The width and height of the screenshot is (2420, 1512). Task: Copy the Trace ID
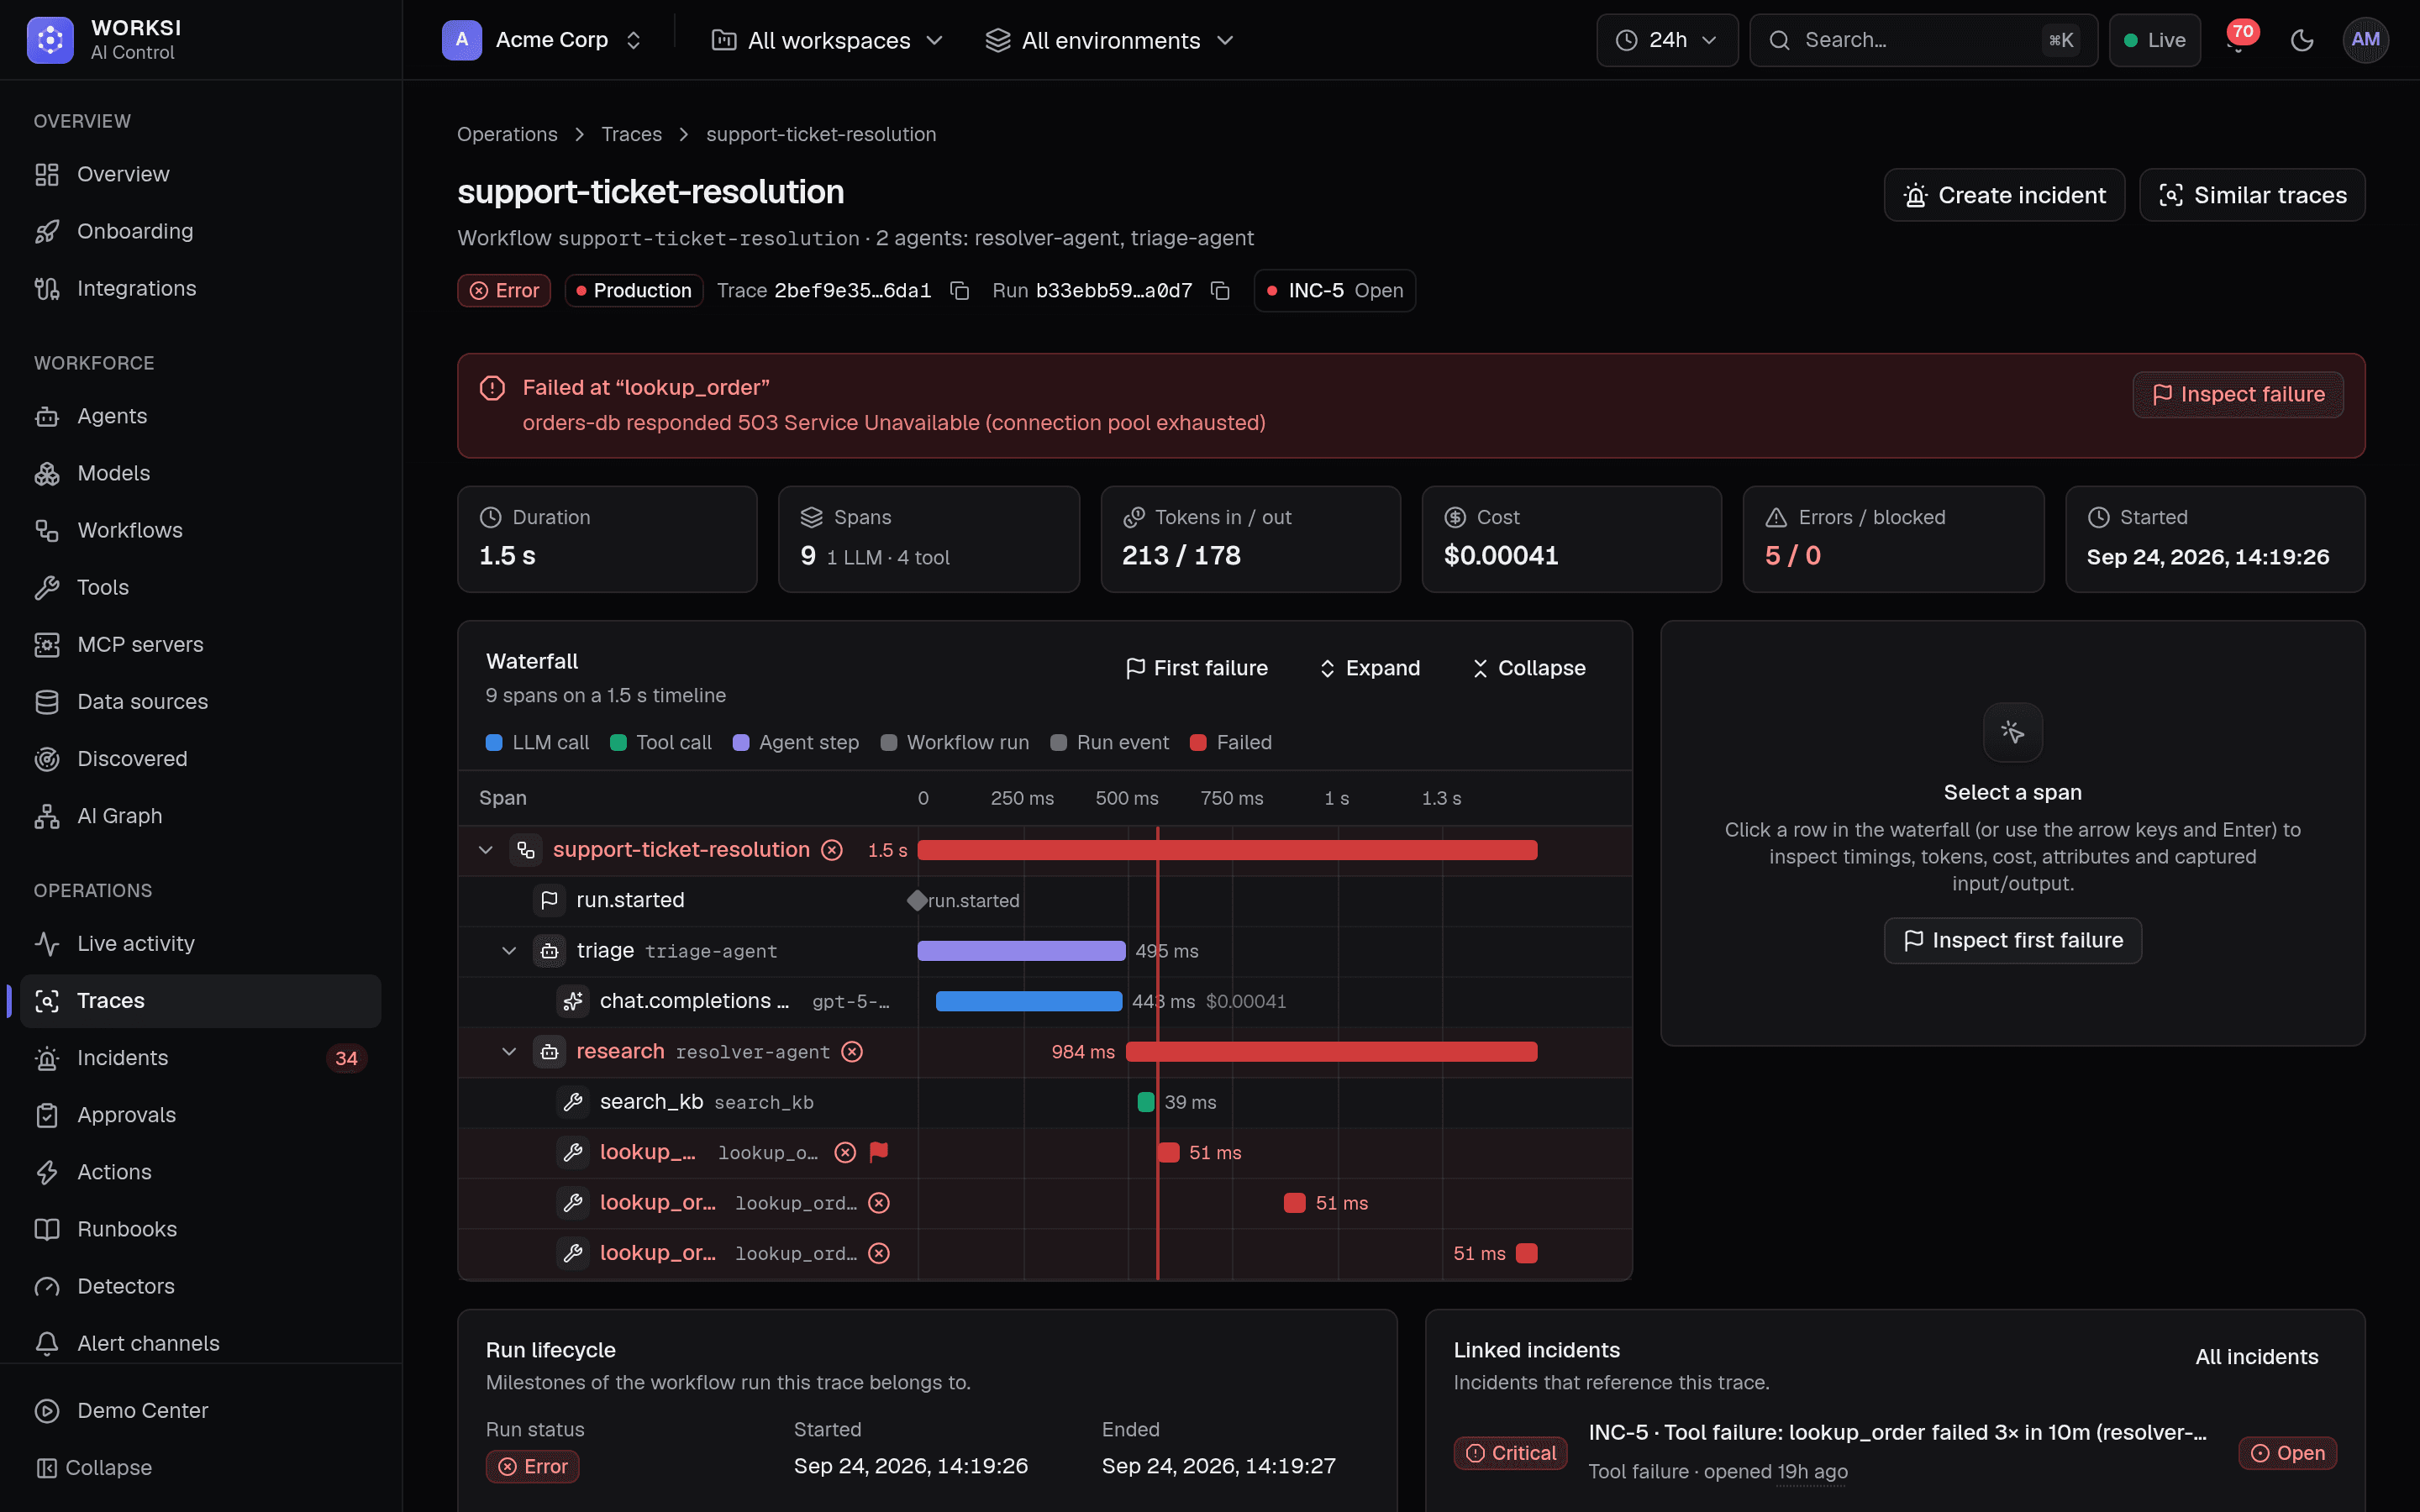click(959, 291)
